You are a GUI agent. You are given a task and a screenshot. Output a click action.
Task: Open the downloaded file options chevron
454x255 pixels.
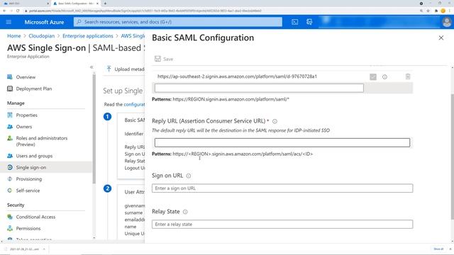(44, 249)
